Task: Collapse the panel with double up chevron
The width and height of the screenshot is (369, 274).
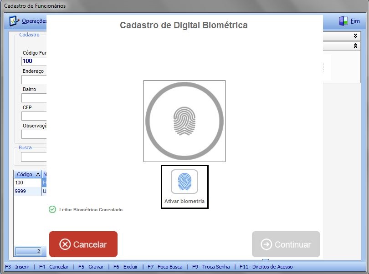Action: tap(355, 46)
